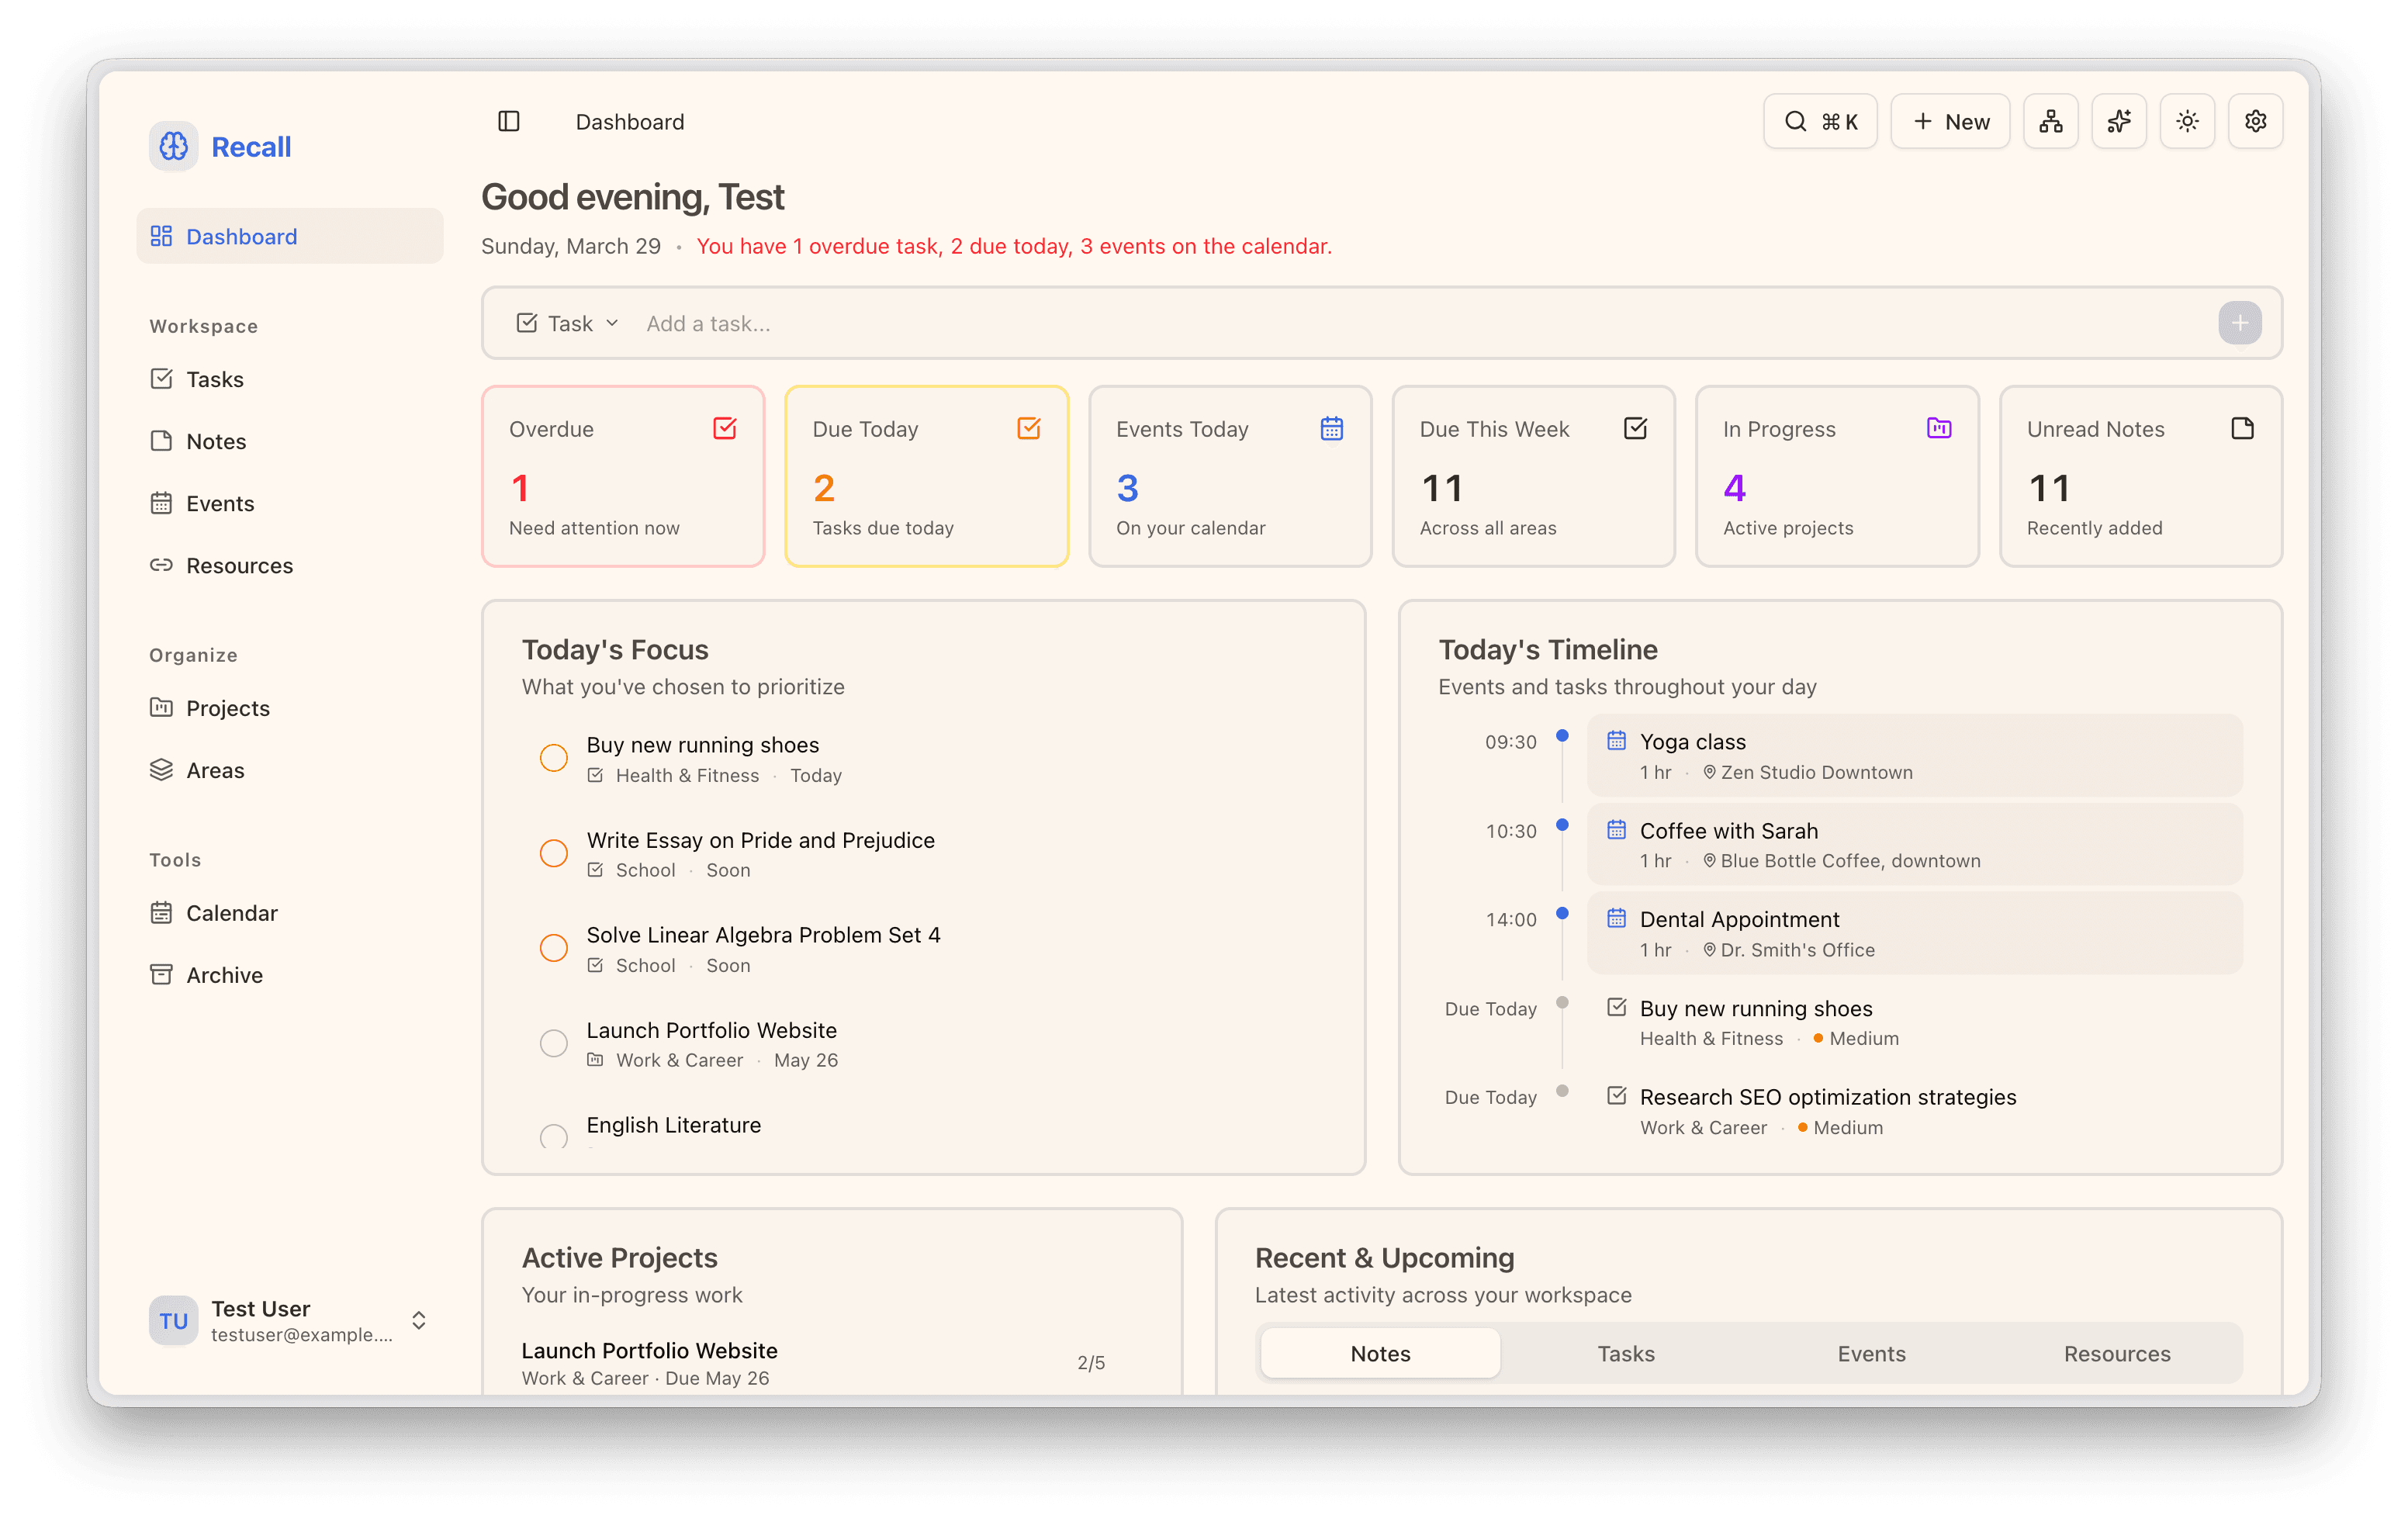Select Dashboard in the sidebar

(241, 236)
